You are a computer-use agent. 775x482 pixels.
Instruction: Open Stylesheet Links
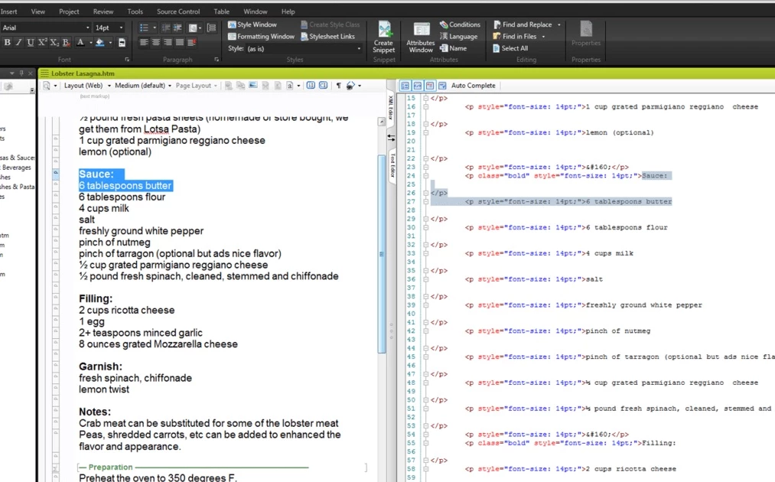pos(331,36)
